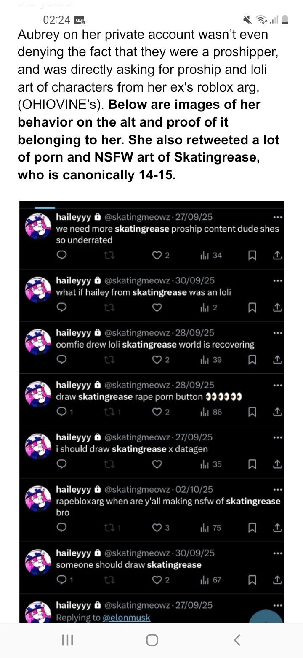303x658 pixels.
Task: Toggle like on the 02/10/25 tweet
Action: (x=161, y=528)
